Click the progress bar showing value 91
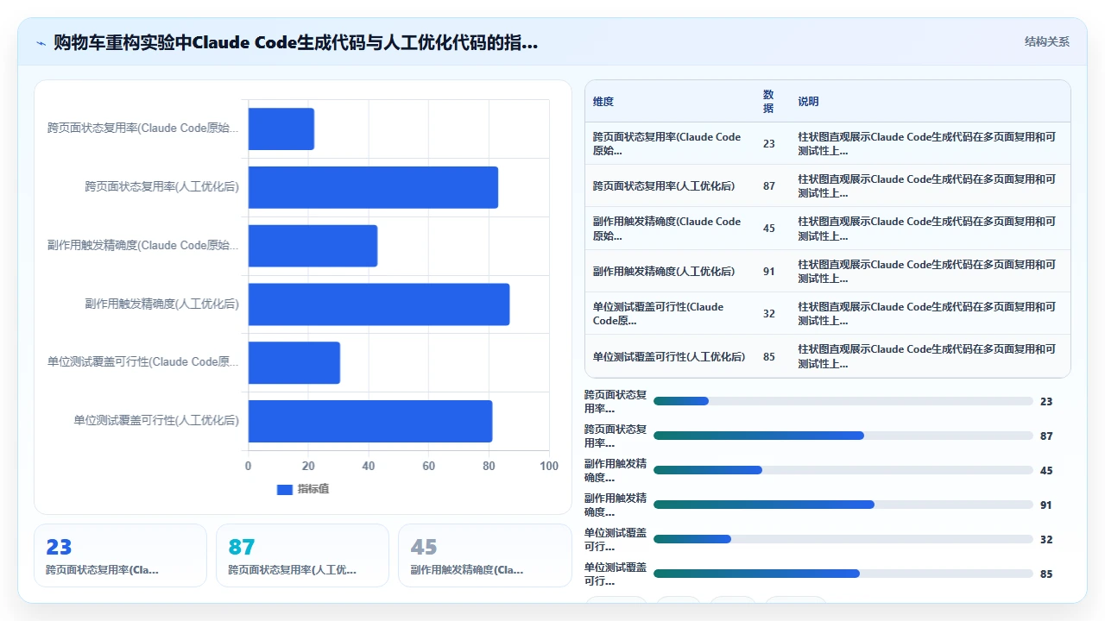Image resolution: width=1105 pixels, height=621 pixels. [x=843, y=505]
